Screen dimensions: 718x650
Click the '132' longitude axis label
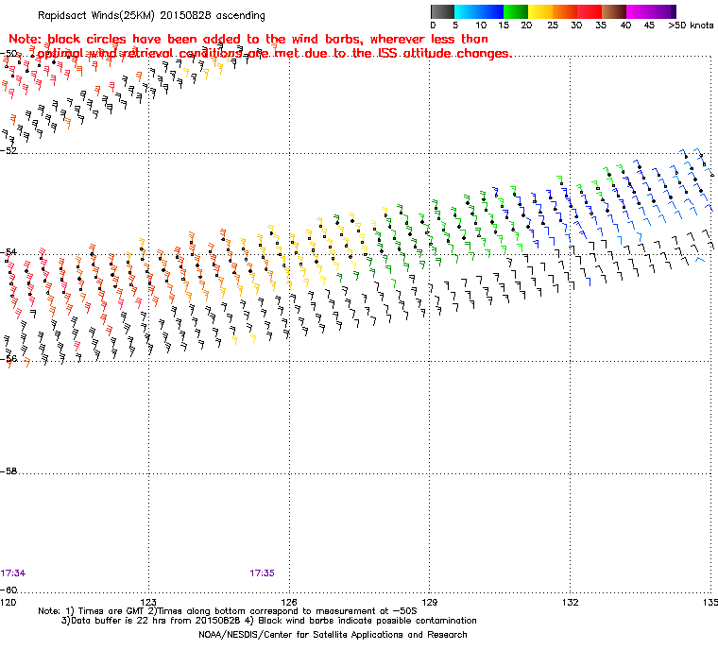coord(570,602)
